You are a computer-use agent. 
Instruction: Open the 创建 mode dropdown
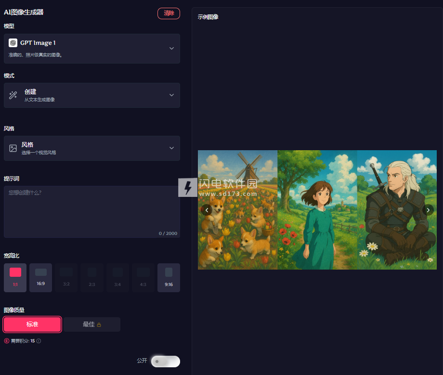(92, 95)
